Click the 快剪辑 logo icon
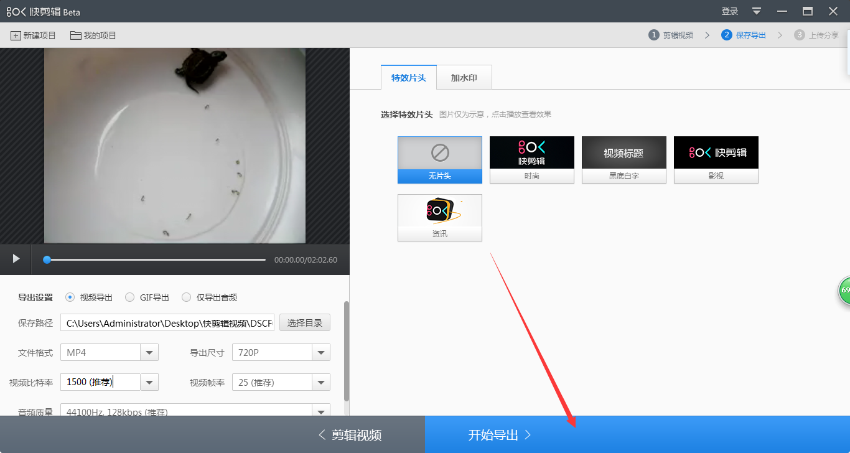The image size is (850, 453). [15, 11]
